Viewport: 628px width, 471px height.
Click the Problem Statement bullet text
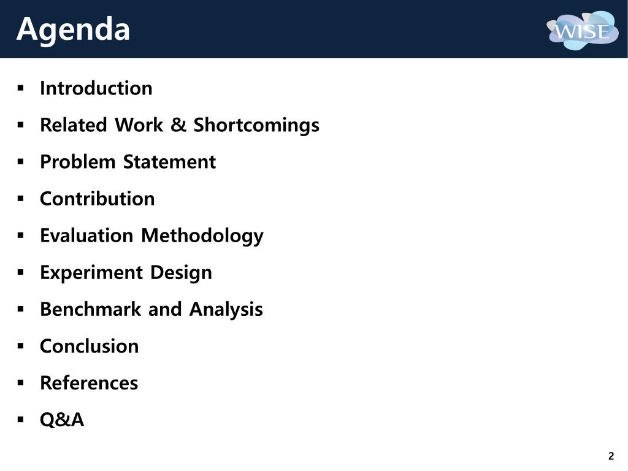click(x=128, y=162)
